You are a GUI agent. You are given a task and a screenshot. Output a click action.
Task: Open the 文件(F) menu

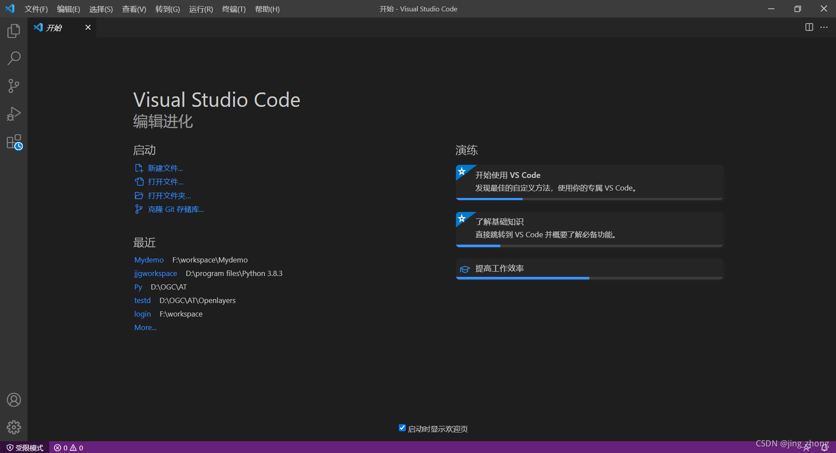click(36, 9)
